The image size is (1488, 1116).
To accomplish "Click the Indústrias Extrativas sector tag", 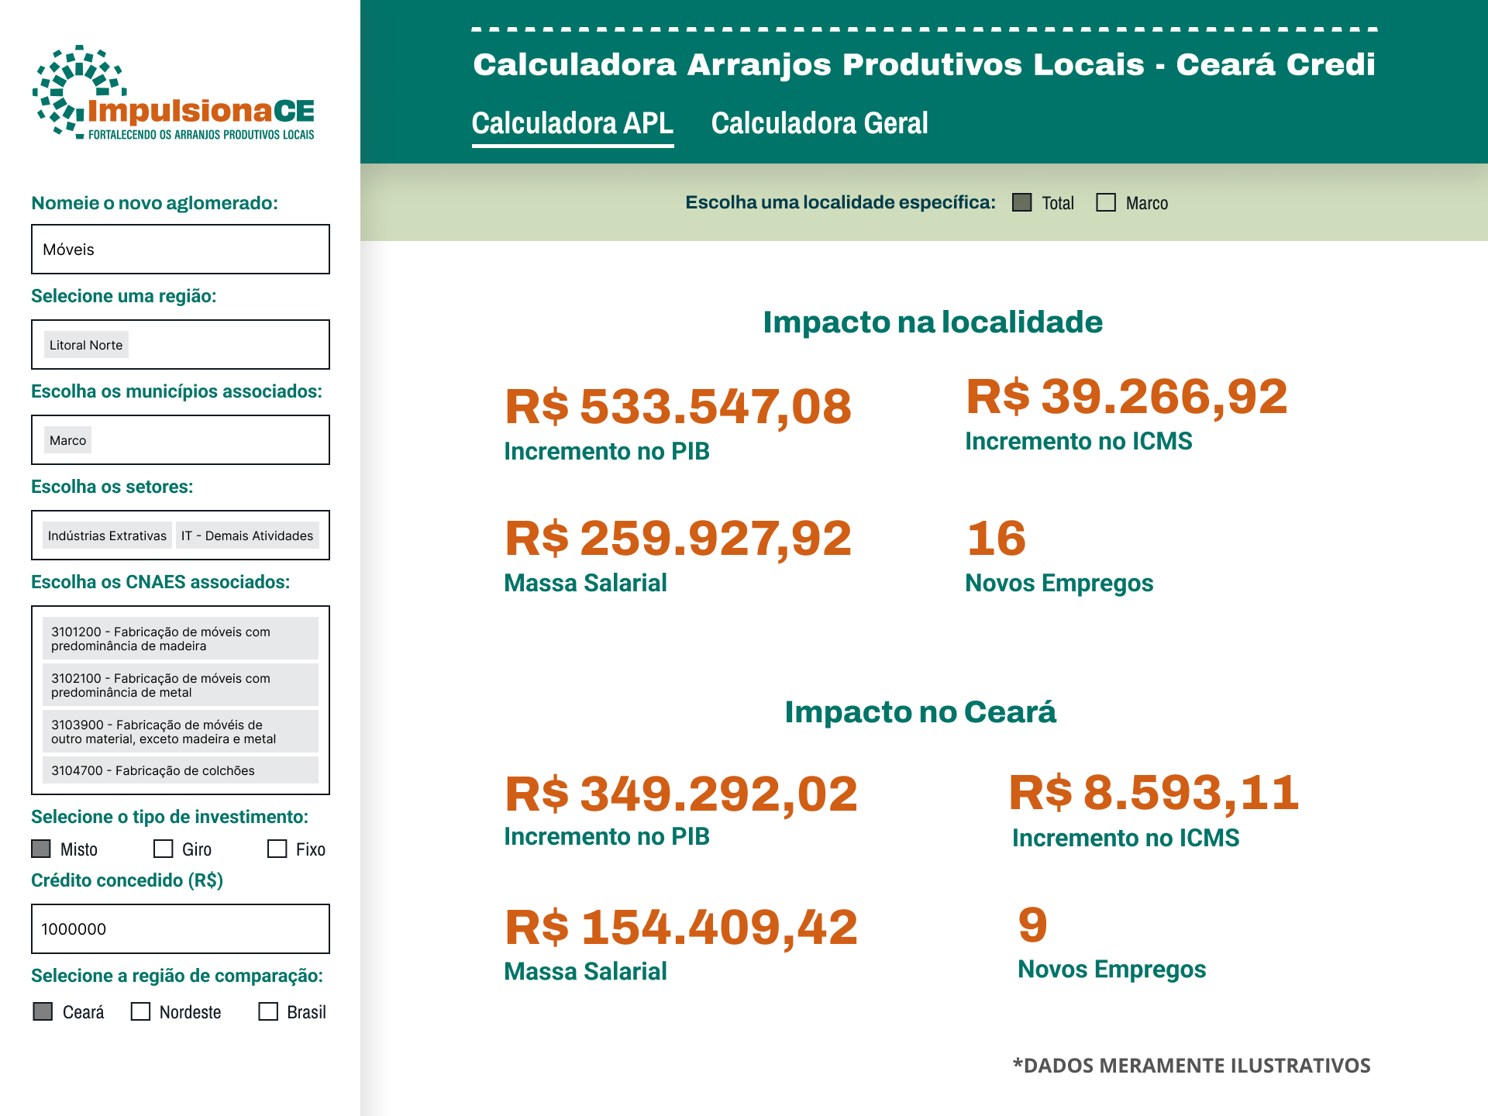I will pos(107,536).
